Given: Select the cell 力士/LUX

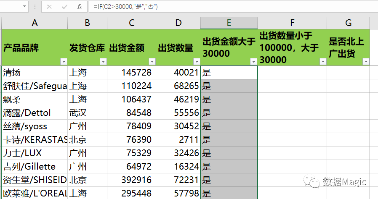Looking at the screenshot, I should 35,153.
